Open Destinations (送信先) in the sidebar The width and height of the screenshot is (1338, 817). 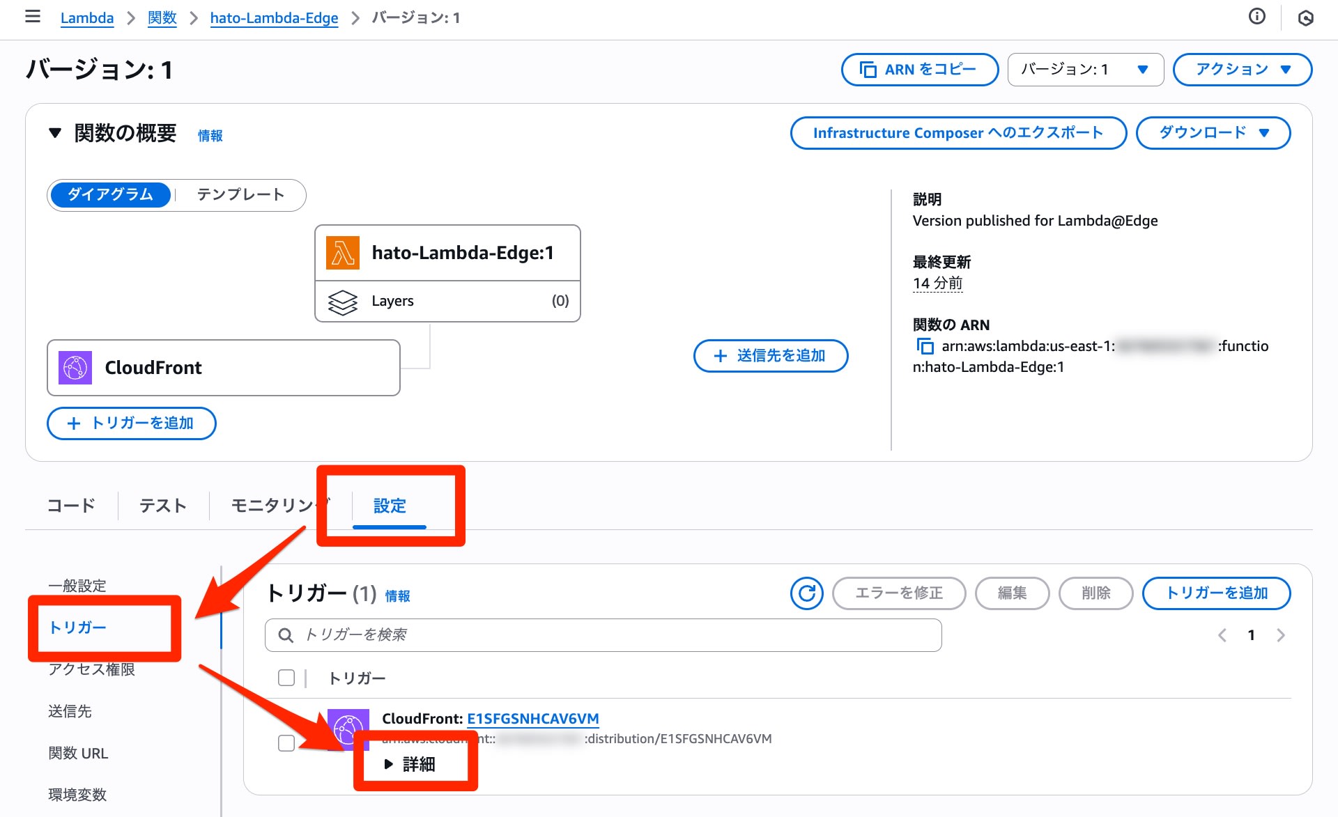[70, 711]
